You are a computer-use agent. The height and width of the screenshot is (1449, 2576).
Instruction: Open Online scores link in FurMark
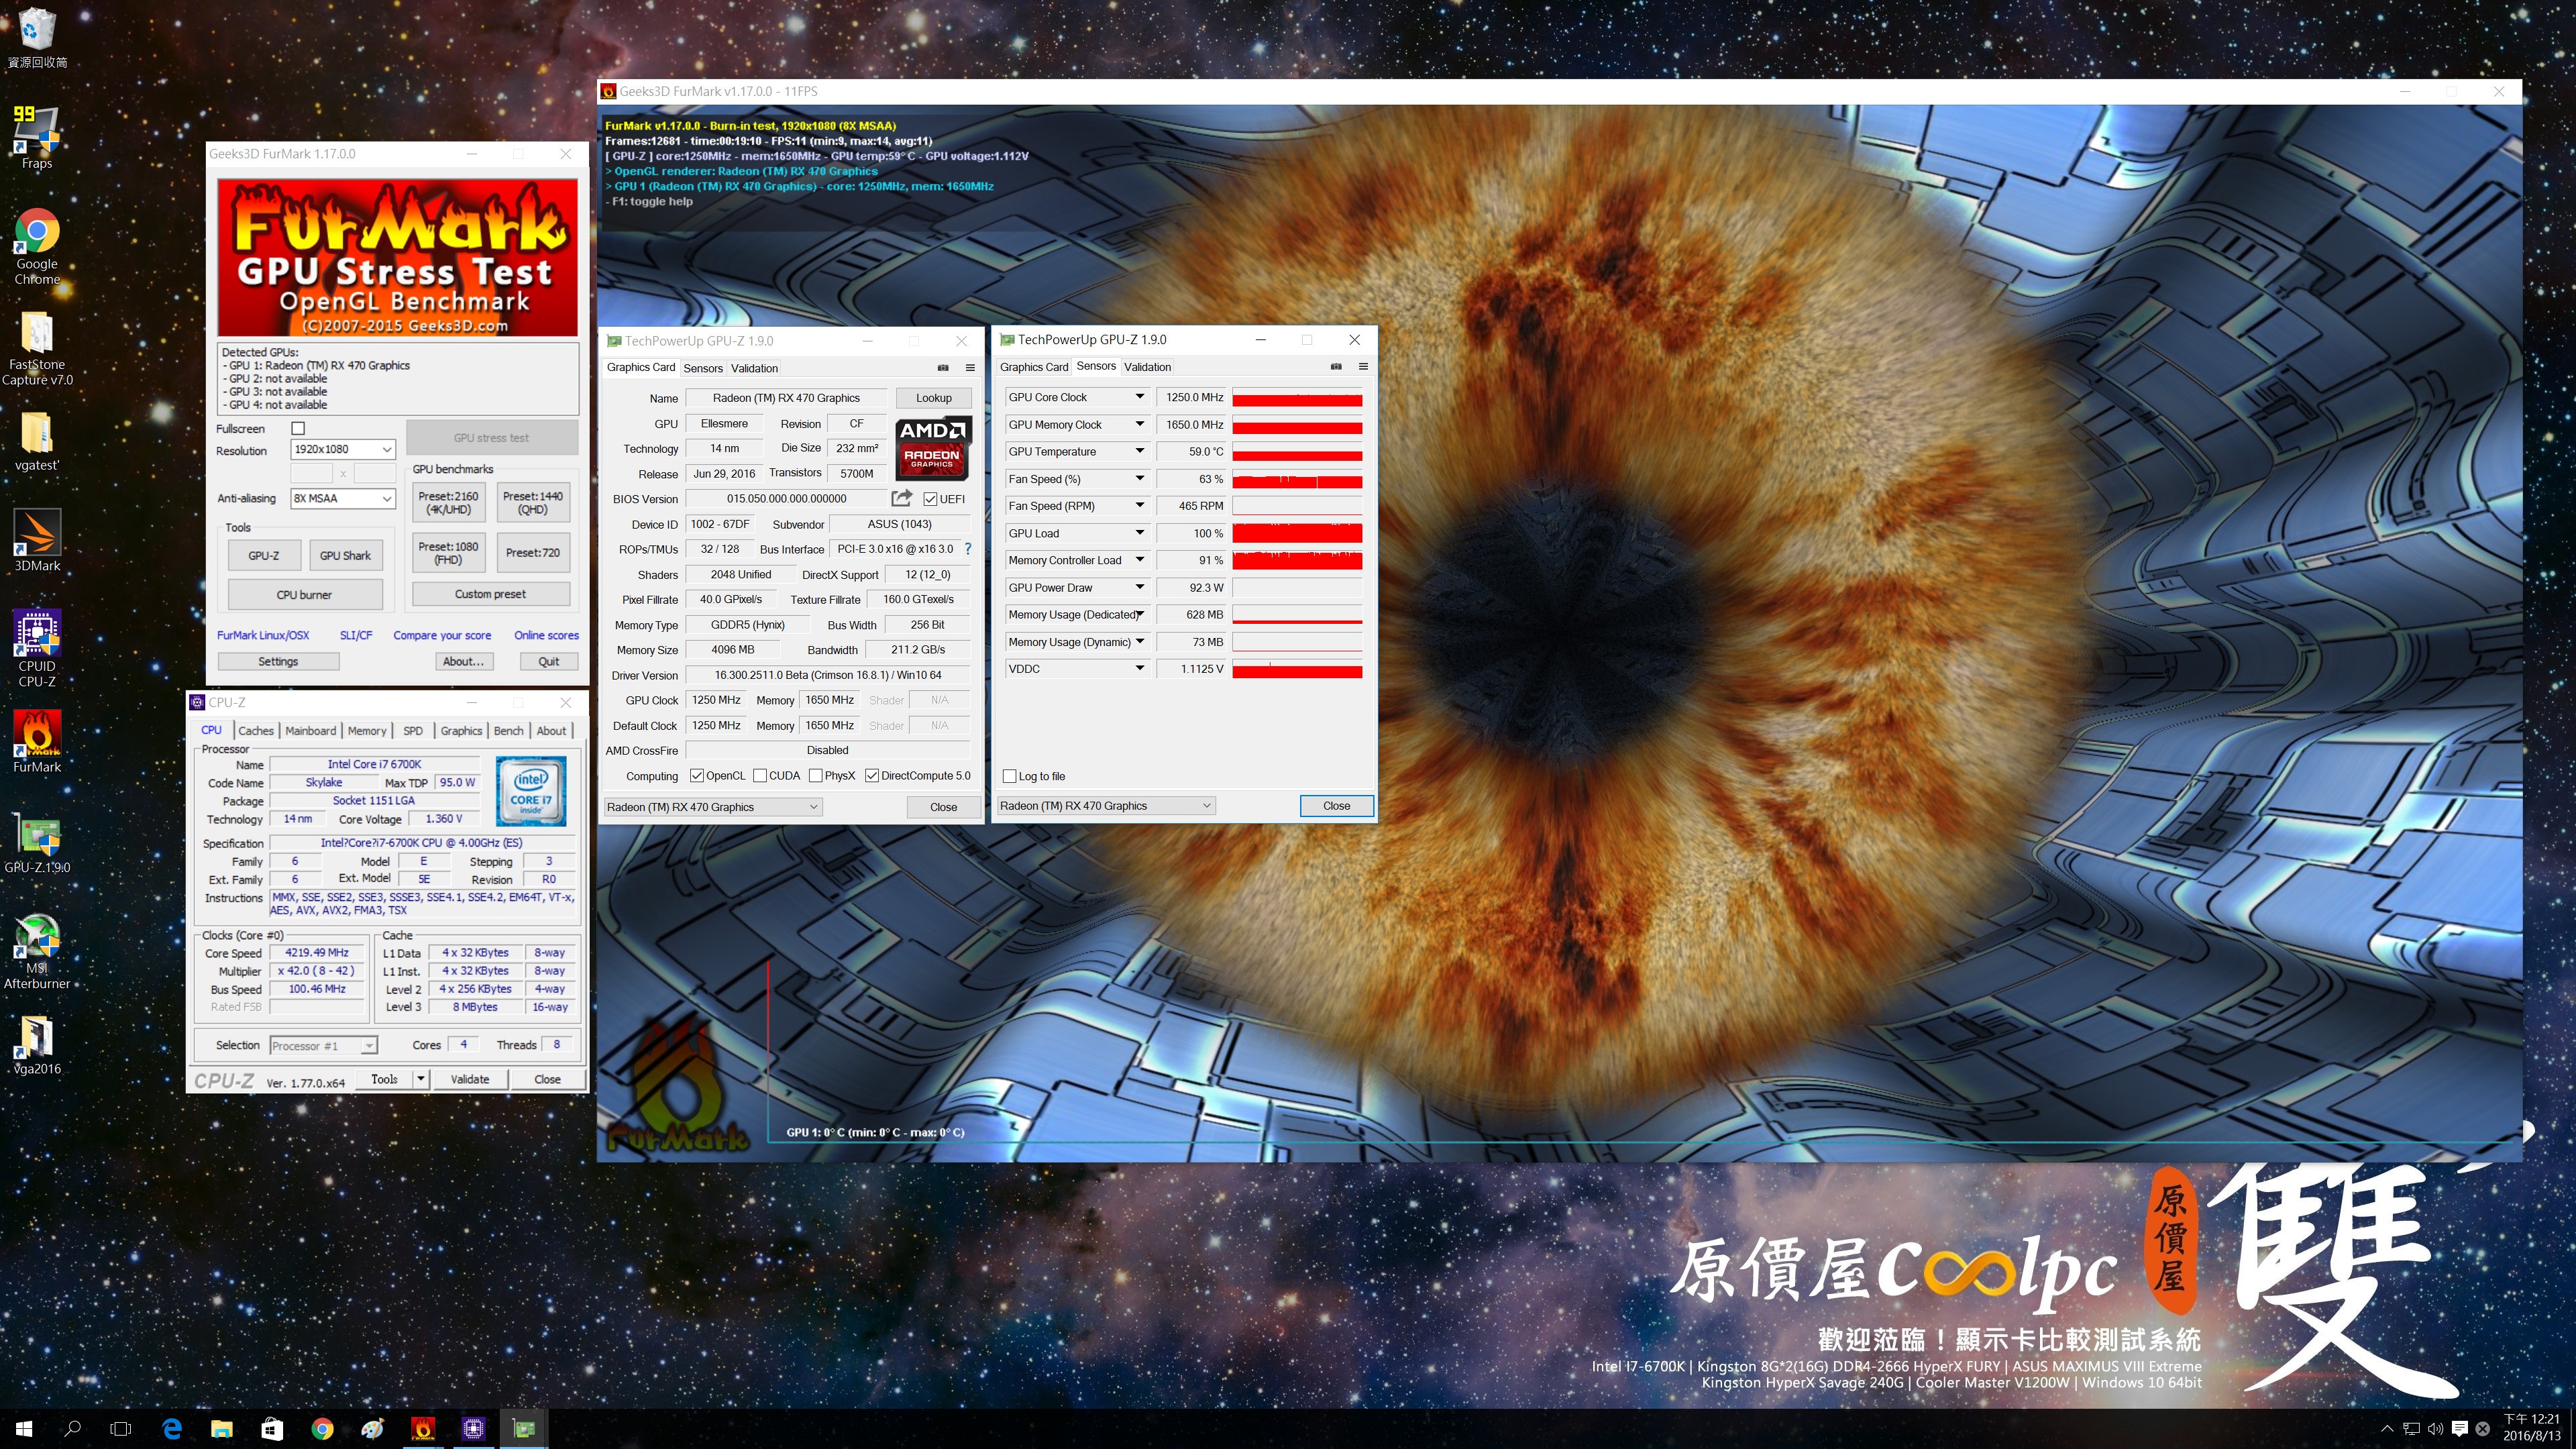point(546,635)
